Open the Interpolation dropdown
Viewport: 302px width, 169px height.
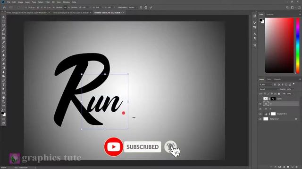click(133, 8)
